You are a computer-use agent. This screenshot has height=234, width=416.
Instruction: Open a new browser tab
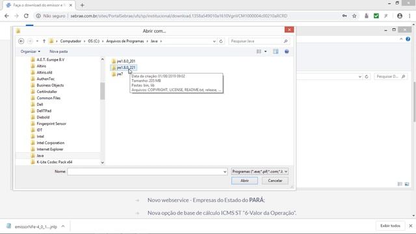tap(83, 5)
